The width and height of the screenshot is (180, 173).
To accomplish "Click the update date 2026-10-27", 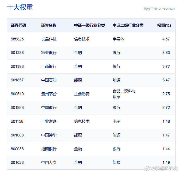I will pos(167,9).
